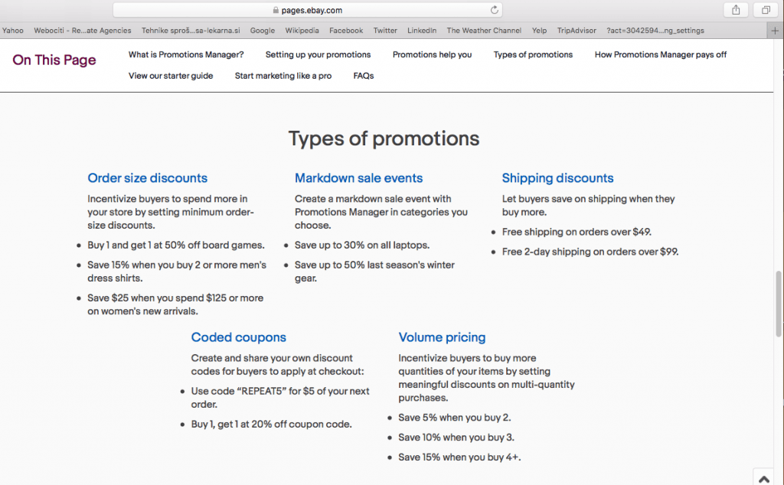Viewport: 784px width, 485px height.
Task: Go to The Weather Channel bookmark
Action: tap(484, 31)
